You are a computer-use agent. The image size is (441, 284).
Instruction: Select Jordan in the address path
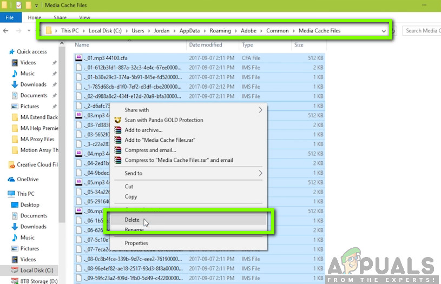pos(162,31)
